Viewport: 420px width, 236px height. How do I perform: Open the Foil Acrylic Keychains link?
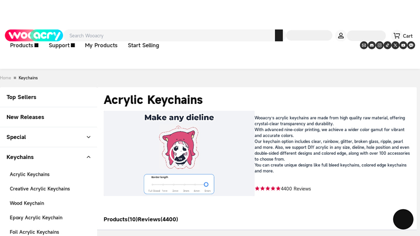click(34, 232)
